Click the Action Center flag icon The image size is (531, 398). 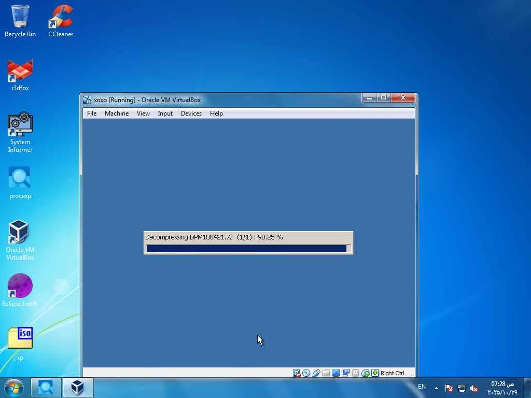[x=449, y=388]
